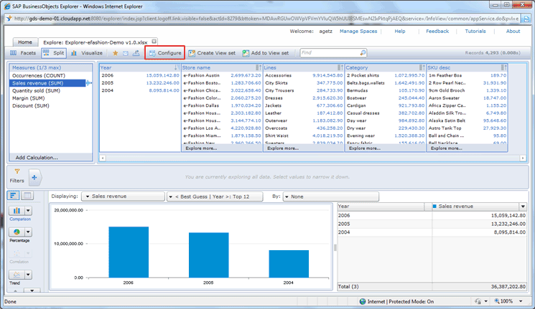Close the Explorer-efashion-Demo tab
The width and height of the screenshot is (535, 309).
(154, 42)
